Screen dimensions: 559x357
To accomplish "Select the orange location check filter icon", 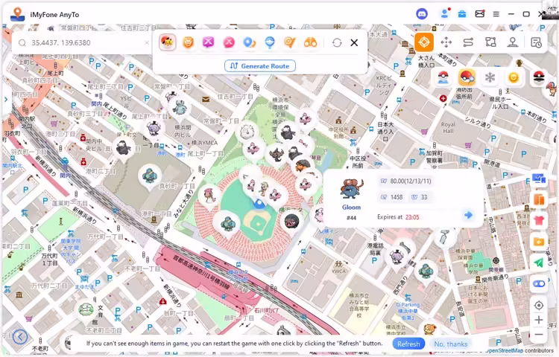I will pyautogui.click(x=290, y=42).
